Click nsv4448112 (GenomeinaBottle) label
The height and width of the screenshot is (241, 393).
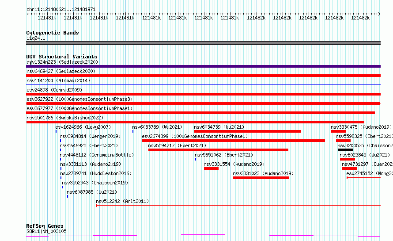pyautogui.click(x=97, y=155)
